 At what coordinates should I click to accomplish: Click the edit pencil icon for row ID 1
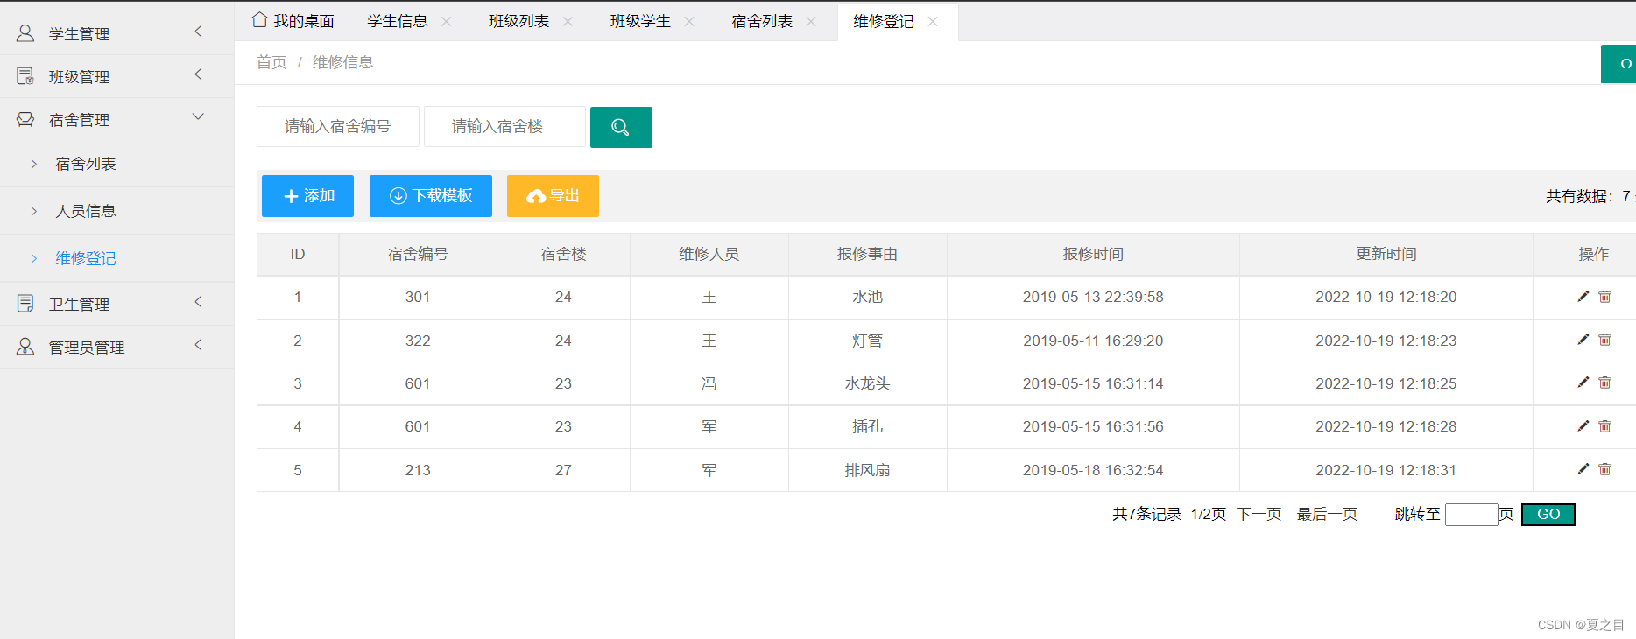[x=1583, y=297]
